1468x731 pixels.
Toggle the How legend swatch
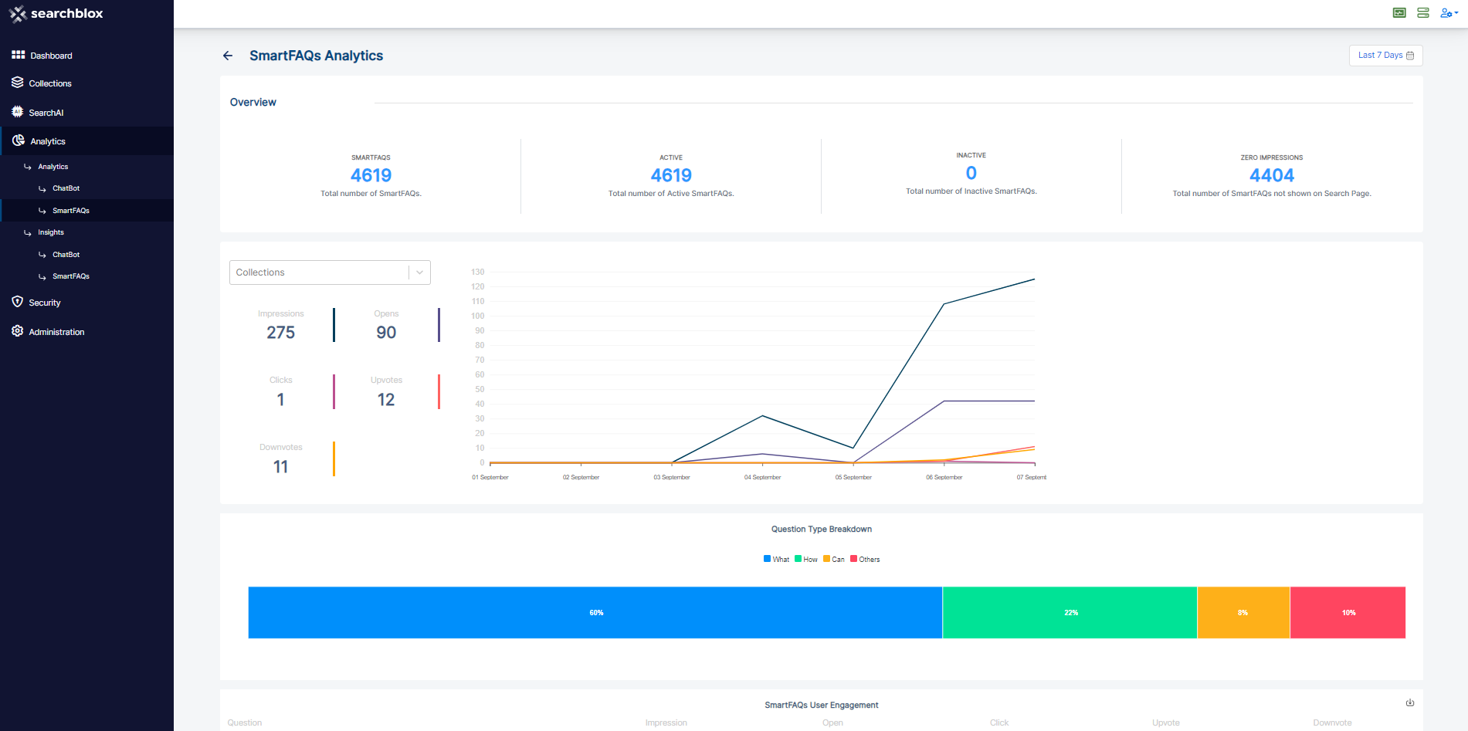click(798, 559)
